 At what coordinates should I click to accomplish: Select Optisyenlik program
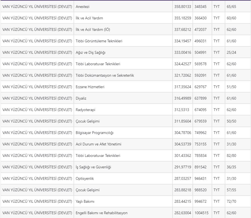coord(85,179)
